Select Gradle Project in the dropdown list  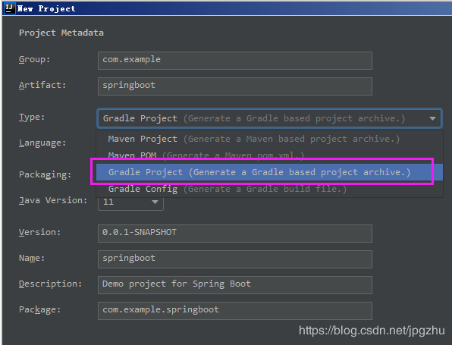tap(269, 172)
